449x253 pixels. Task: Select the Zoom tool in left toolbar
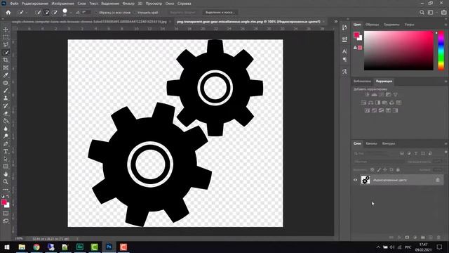pyautogui.click(x=6, y=181)
